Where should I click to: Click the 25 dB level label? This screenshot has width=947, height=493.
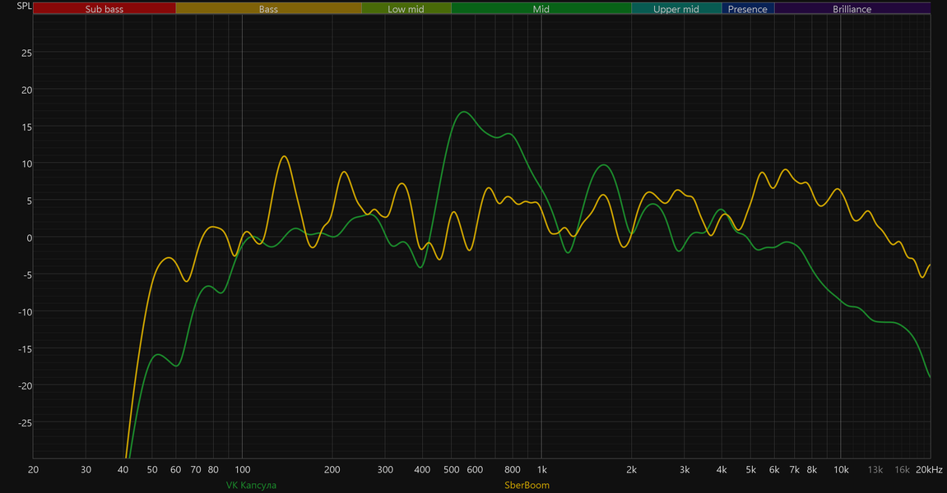pyautogui.click(x=26, y=53)
